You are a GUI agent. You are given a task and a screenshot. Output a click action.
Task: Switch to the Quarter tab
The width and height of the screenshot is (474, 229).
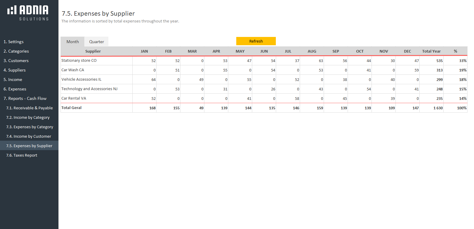pos(96,42)
